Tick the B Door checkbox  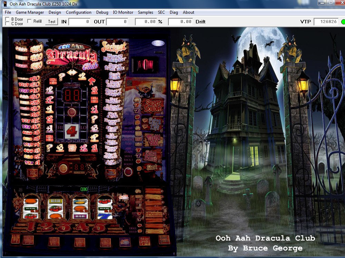pyautogui.click(x=7, y=19)
